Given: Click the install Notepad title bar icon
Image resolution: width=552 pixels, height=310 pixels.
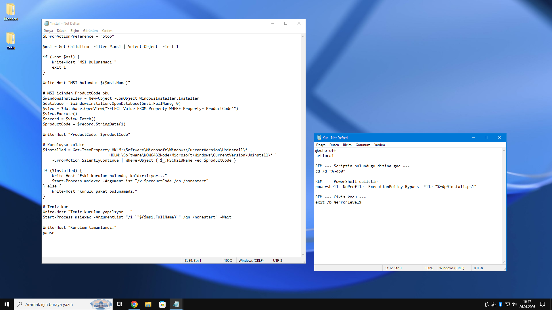Looking at the screenshot, I should (46, 23).
